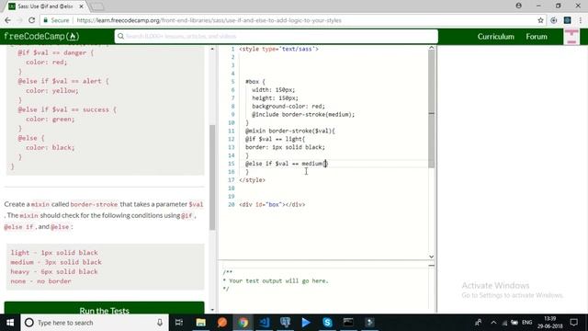Open Visual Studio Code from taskbar
The width and height of the screenshot is (588, 331).
pos(265,323)
